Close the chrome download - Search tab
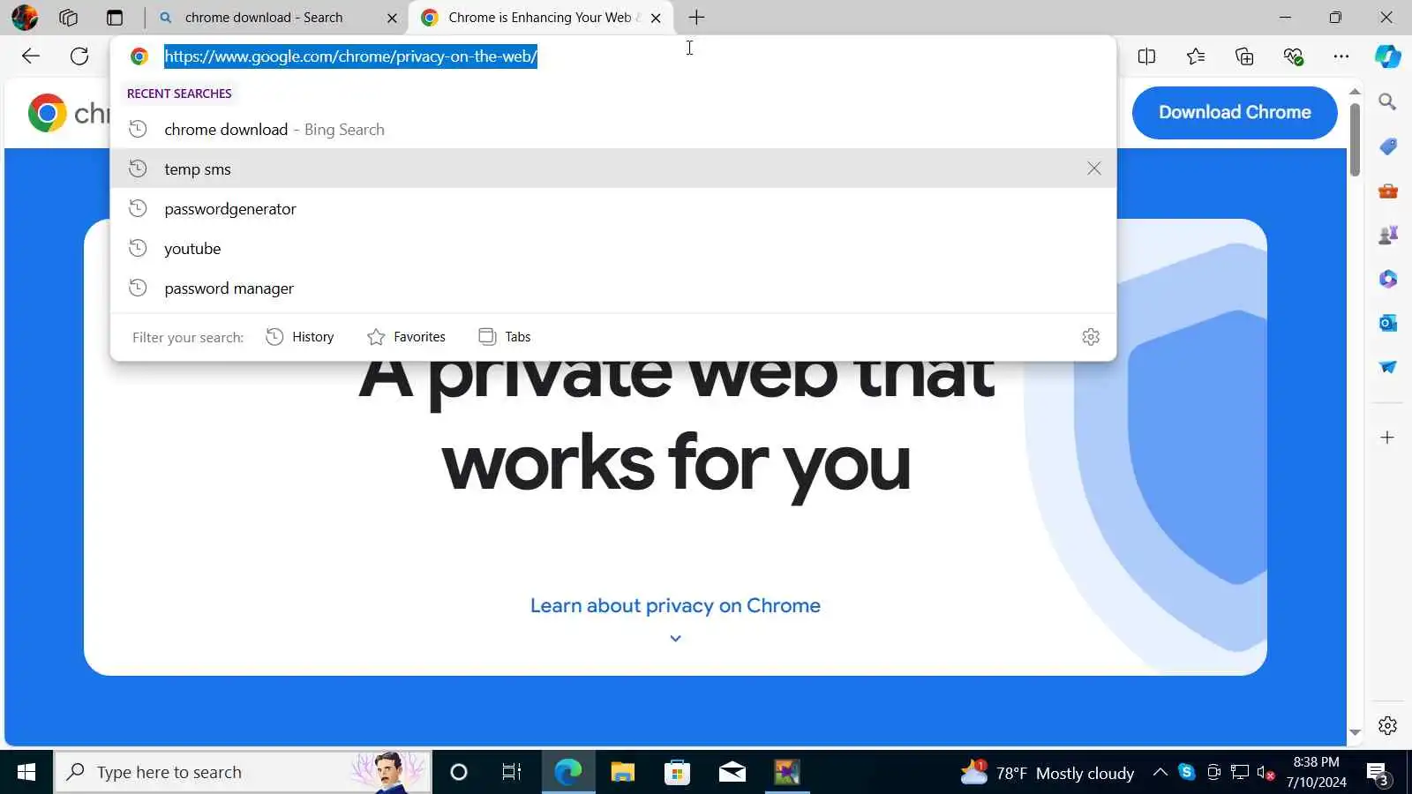Image resolution: width=1412 pixels, height=794 pixels. tap(393, 18)
